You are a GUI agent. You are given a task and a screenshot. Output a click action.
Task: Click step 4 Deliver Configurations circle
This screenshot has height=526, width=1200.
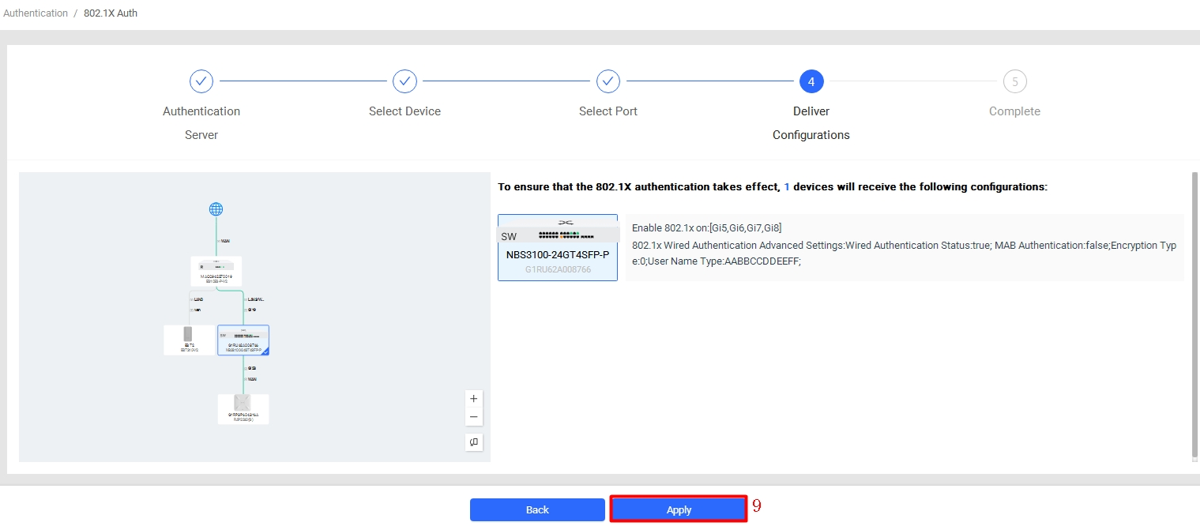811,81
